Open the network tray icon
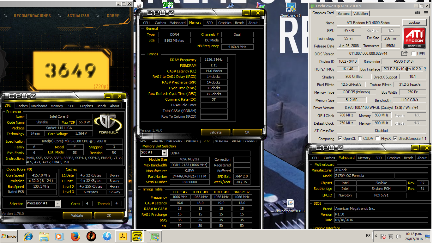Viewport: 433px width, 243px height. tap(391, 236)
